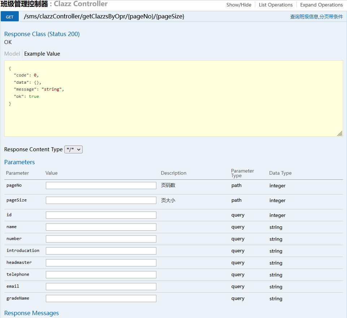The height and width of the screenshot is (318, 347).
Task: Click the pageSize parameter name
Action: (17, 200)
